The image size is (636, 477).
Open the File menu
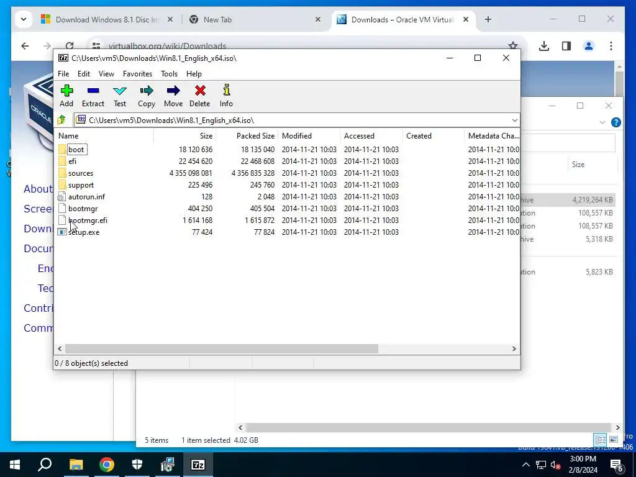coord(63,74)
